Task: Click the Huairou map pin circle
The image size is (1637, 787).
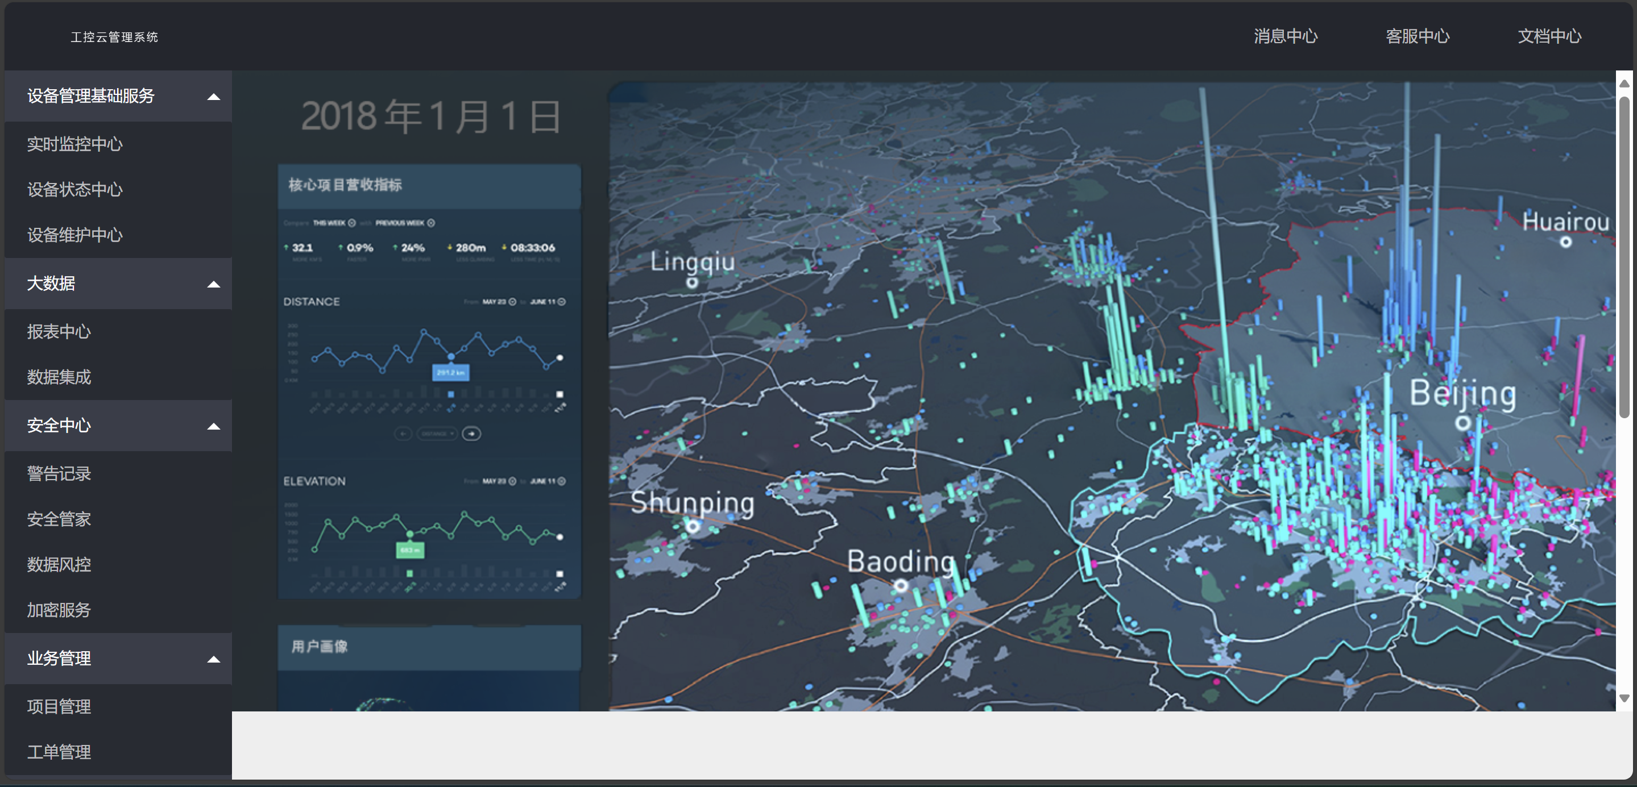Action: point(1566,241)
